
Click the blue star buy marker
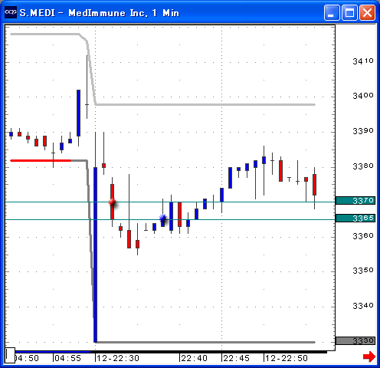click(x=162, y=219)
